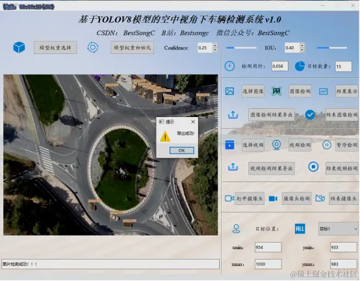Click the select-image picture icon
Screen dimensions: 360x281
tap(229, 91)
